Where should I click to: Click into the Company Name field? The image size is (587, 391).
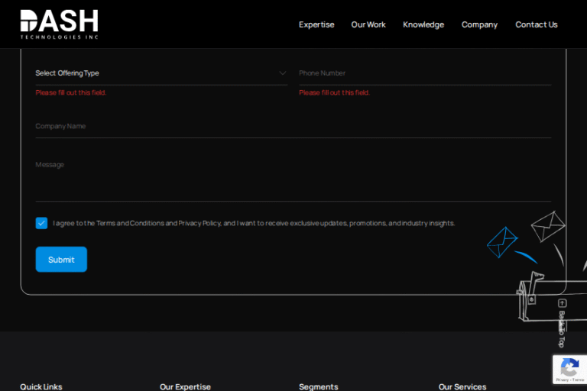pos(293,126)
